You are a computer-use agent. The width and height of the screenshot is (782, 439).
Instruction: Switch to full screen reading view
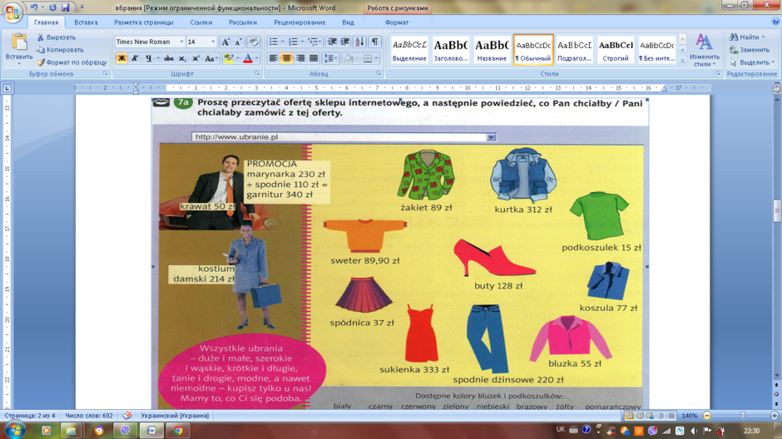point(641,416)
